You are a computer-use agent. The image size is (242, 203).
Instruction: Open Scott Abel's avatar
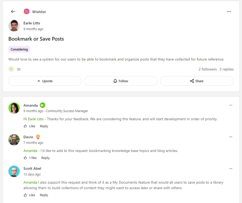coord(14,171)
